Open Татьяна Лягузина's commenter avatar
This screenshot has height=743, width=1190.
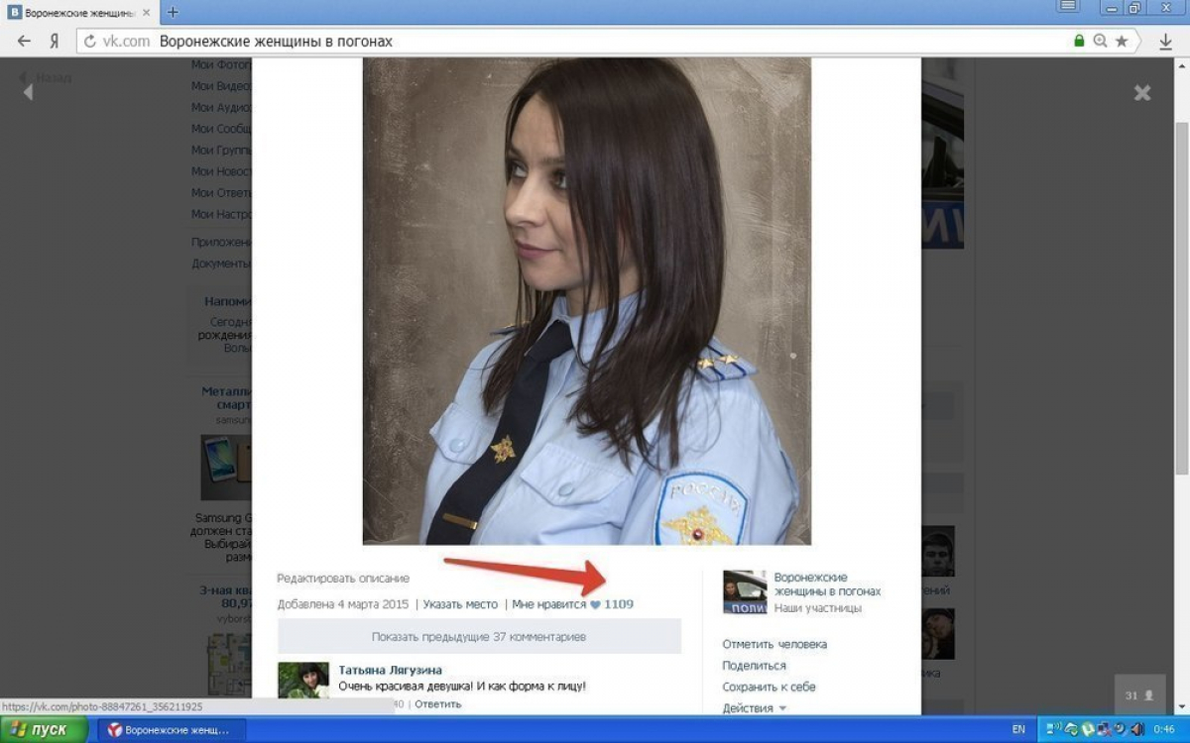[x=303, y=682]
